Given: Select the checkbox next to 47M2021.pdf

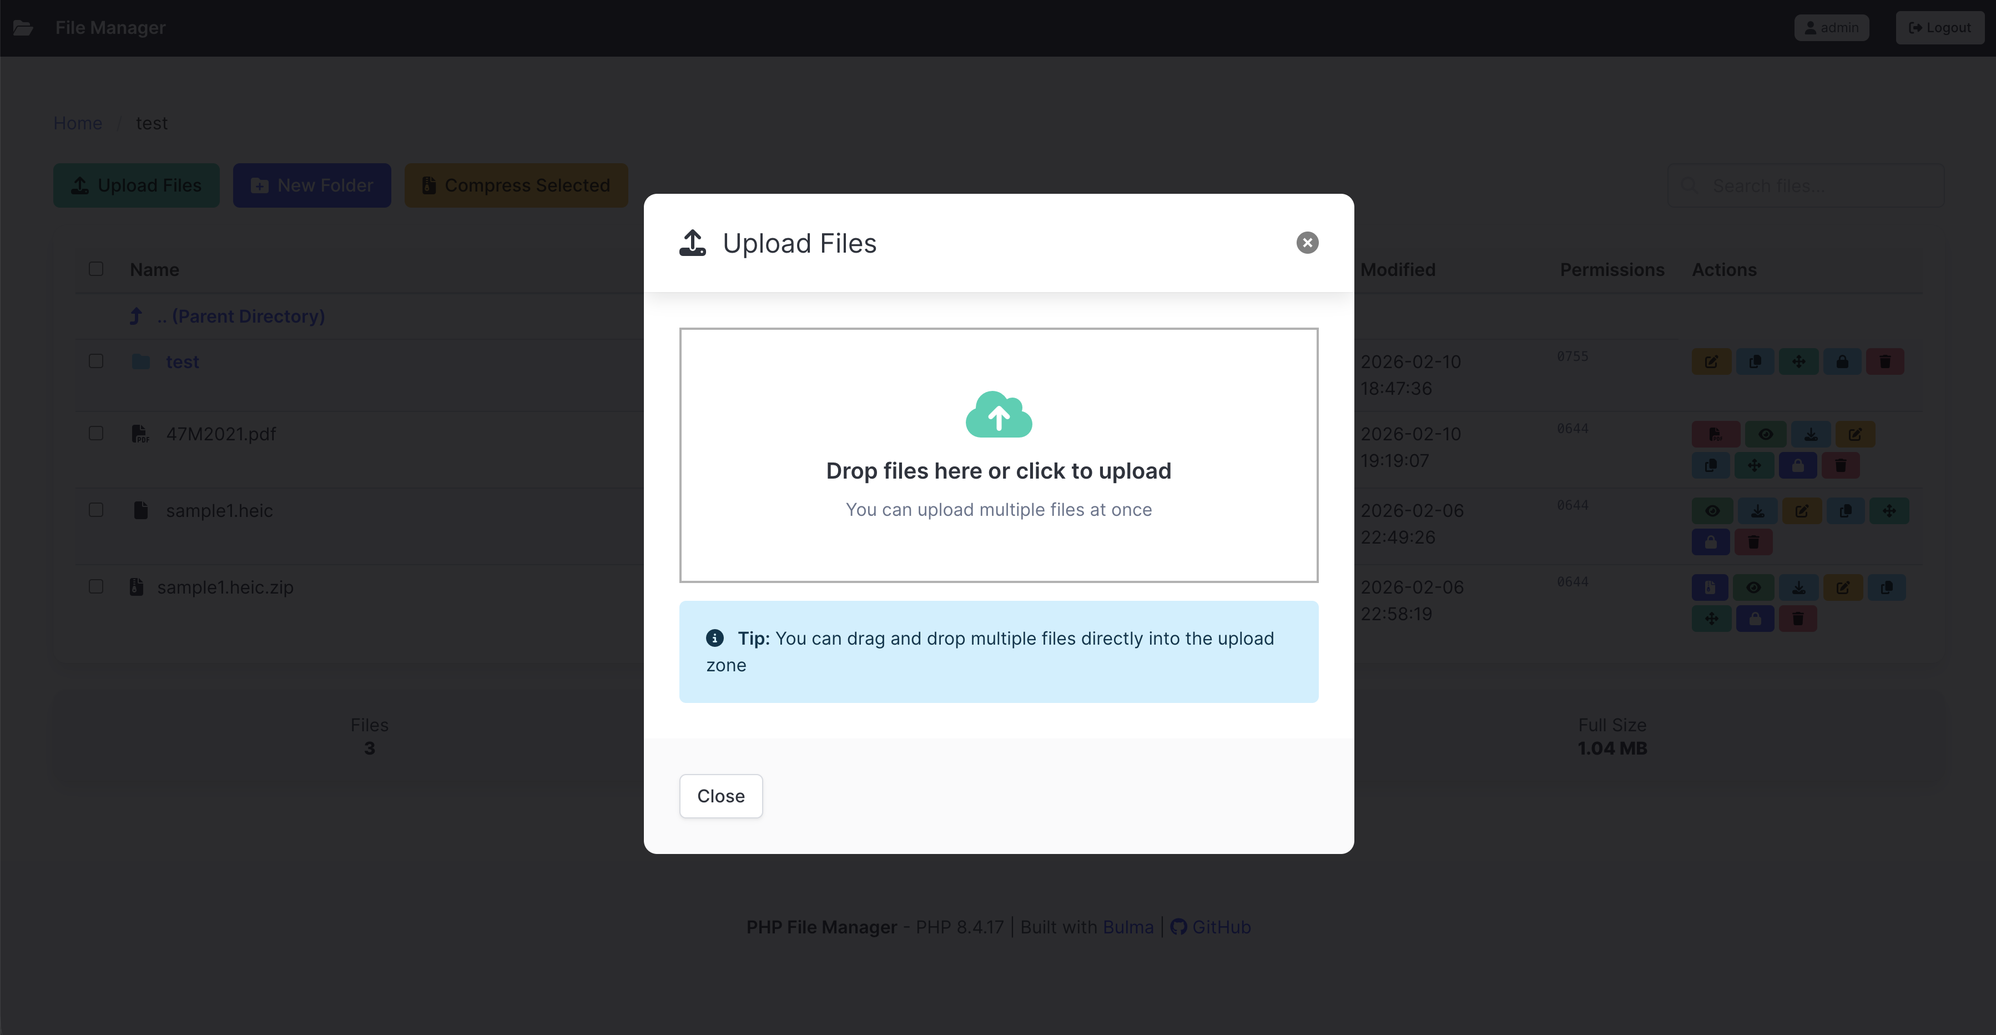Looking at the screenshot, I should tap(95, 434).
